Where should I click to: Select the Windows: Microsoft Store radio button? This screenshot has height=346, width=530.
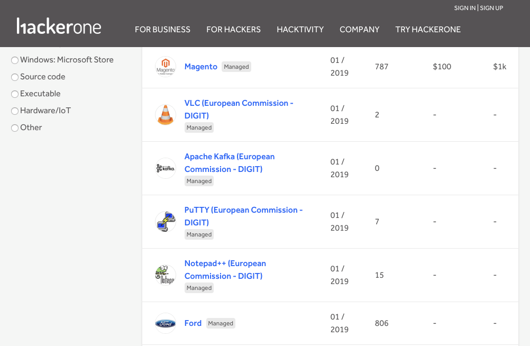[x=15, y=60]
